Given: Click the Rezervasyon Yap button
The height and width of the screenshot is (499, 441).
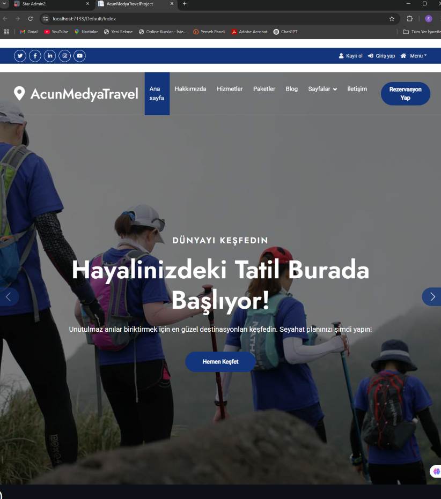Looking at the screenshot, I should pos(405,94).
